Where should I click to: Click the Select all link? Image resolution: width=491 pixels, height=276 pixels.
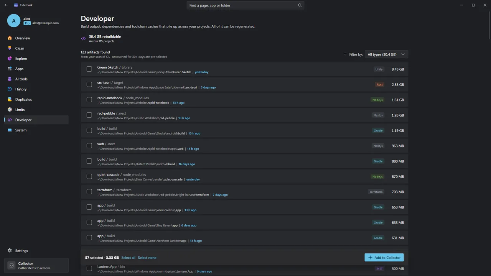click(x=128, y=258)
